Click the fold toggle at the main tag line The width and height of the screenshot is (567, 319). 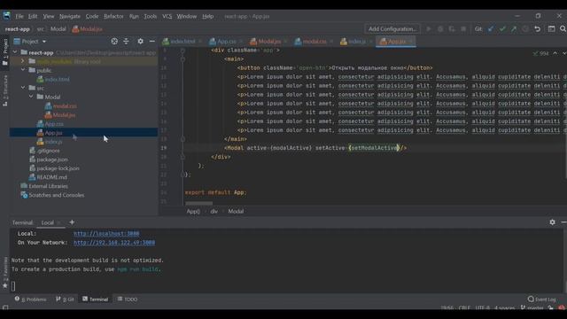tap(183, 59)
